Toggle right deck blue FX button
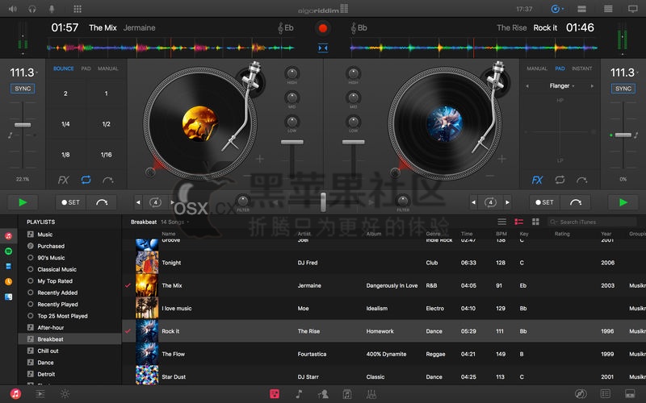Image resolution: width=646 pixels, height=403 pixels. [537, 180]
